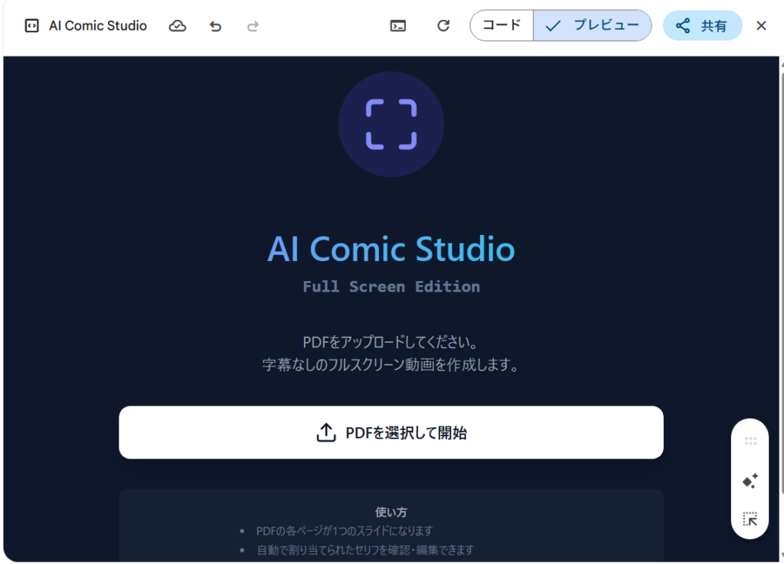Open the console panel icon

[398, 26]
